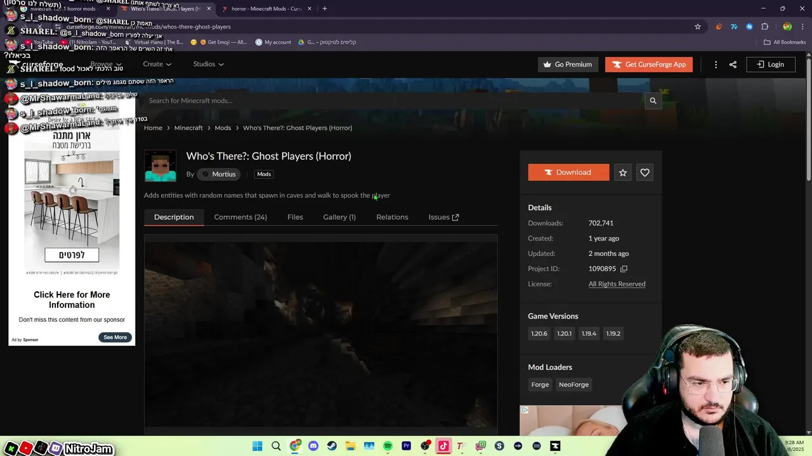This screenshot has height=456, width=812.
Task: Click the orange Download button
Action: click(568, 172)
